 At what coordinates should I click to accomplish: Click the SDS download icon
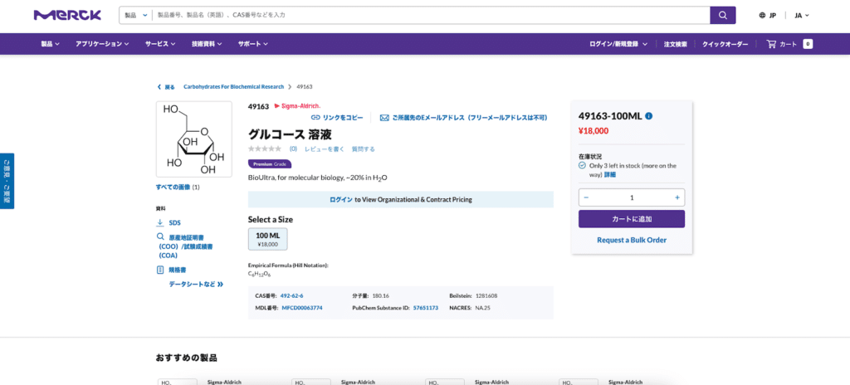(160, 222)
